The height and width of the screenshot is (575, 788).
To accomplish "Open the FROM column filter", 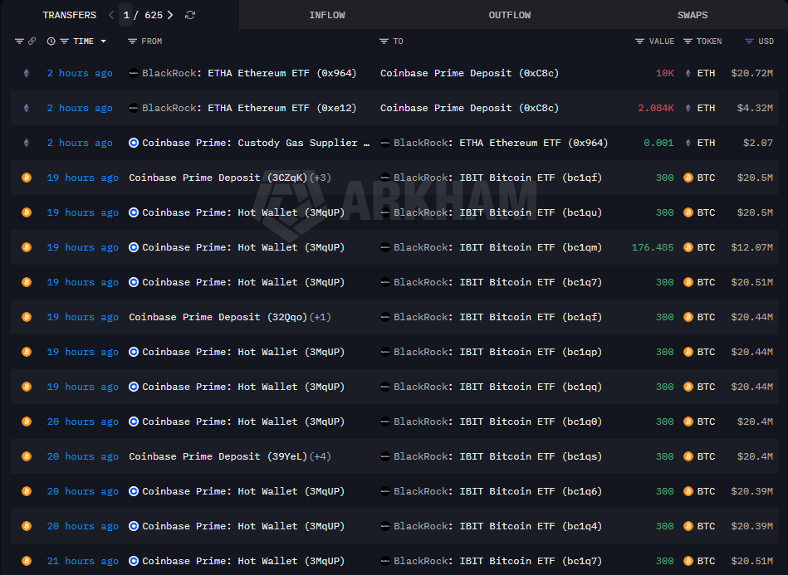I will click(132, 41).
